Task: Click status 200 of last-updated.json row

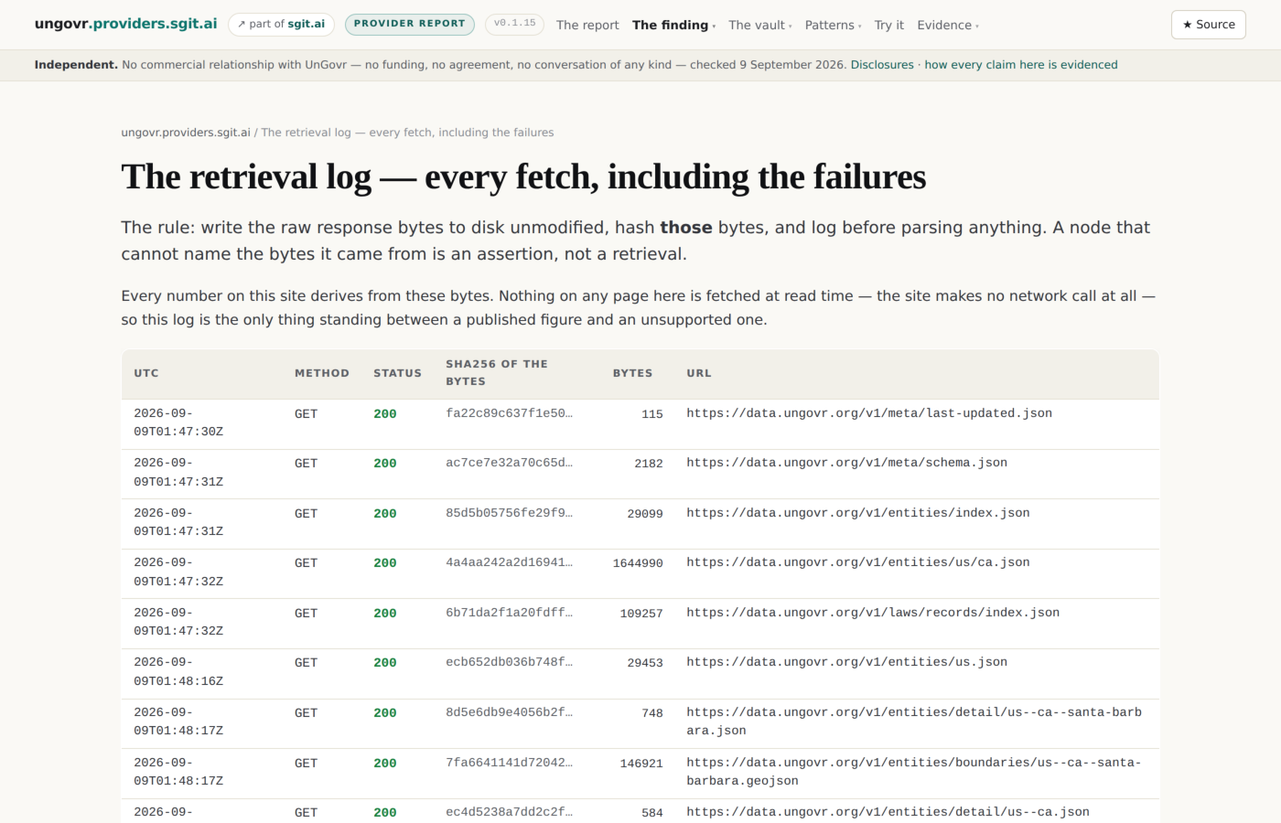Action: point(385,414)
